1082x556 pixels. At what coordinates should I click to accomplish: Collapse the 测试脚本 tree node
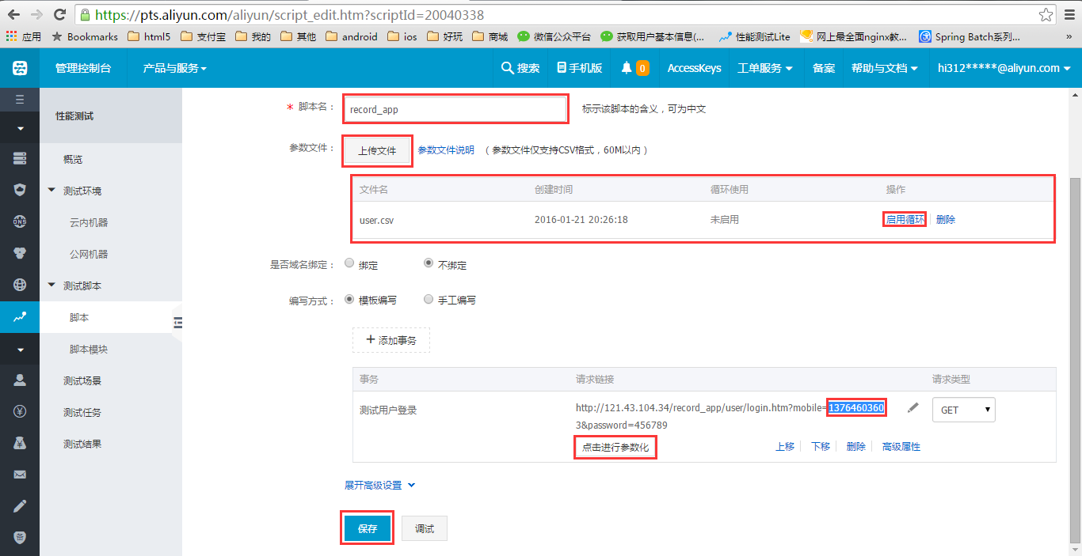52,286
